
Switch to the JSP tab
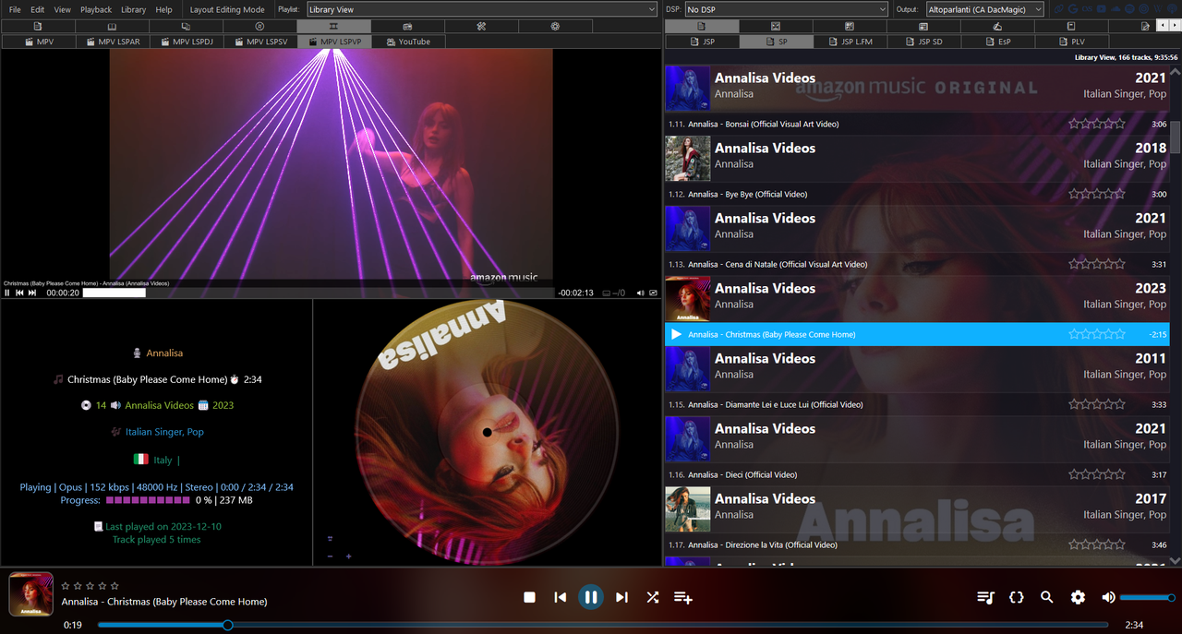tap(703, 42)
